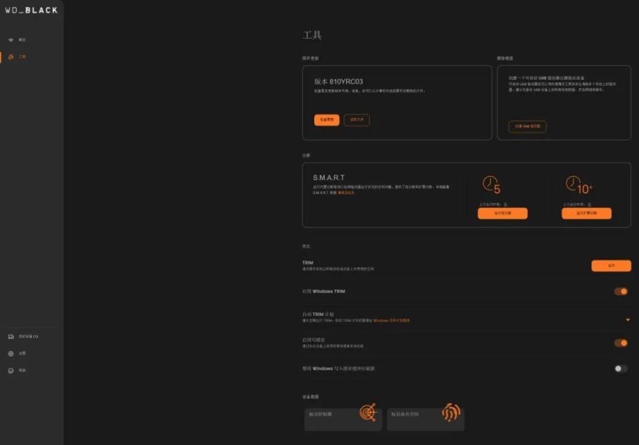Click the orange run button for TRIM
Screen dimensions: 639x445
(x=611, y=266)
